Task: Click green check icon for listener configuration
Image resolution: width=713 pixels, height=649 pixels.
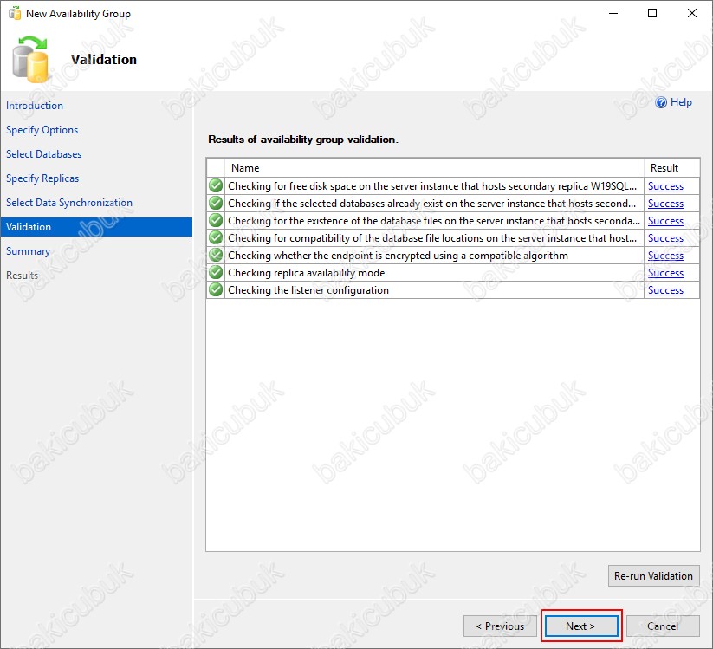Action: coord(216,290)
